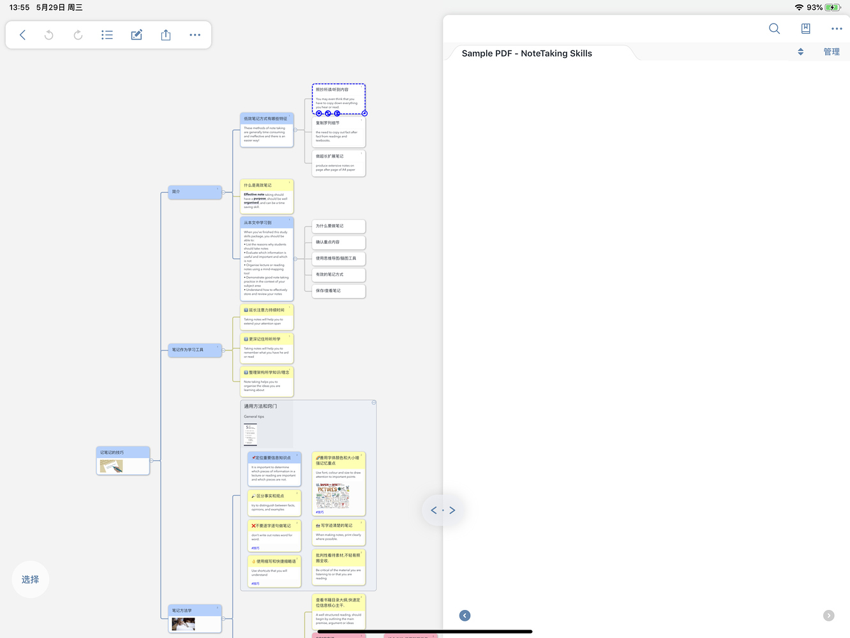Search within the PDF document

pos(774,29)
